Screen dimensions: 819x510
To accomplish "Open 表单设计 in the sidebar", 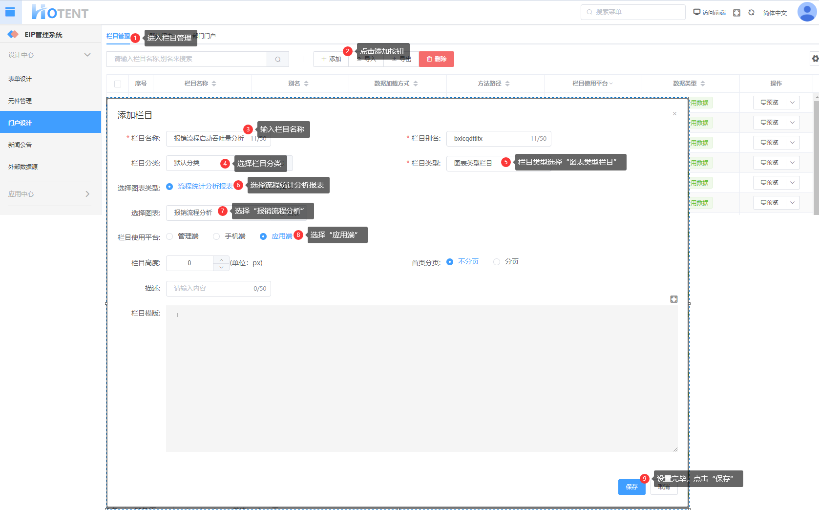I will (x=50, y=79).
